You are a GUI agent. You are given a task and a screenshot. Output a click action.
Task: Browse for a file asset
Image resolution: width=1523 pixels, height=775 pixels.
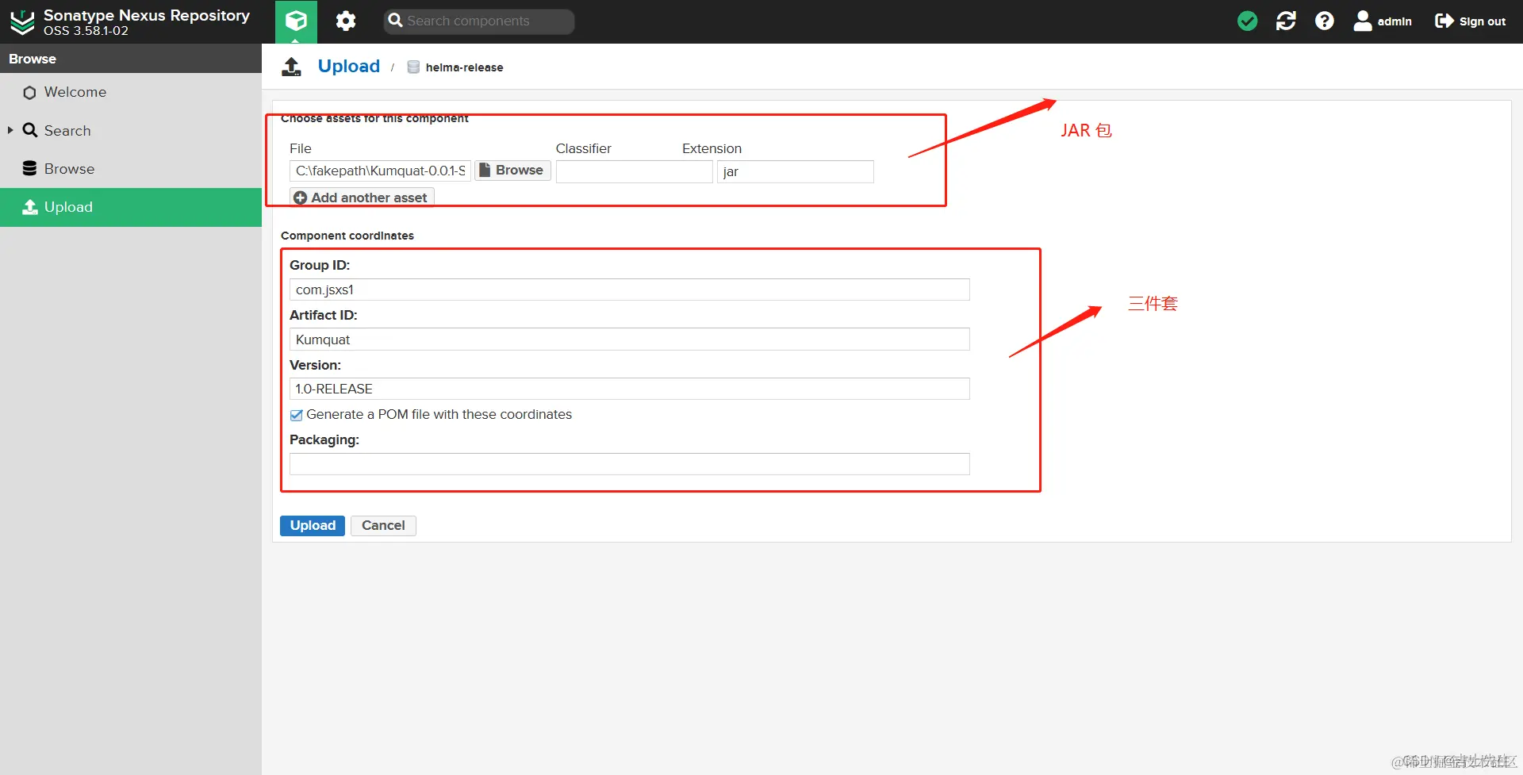pos(512,171)
